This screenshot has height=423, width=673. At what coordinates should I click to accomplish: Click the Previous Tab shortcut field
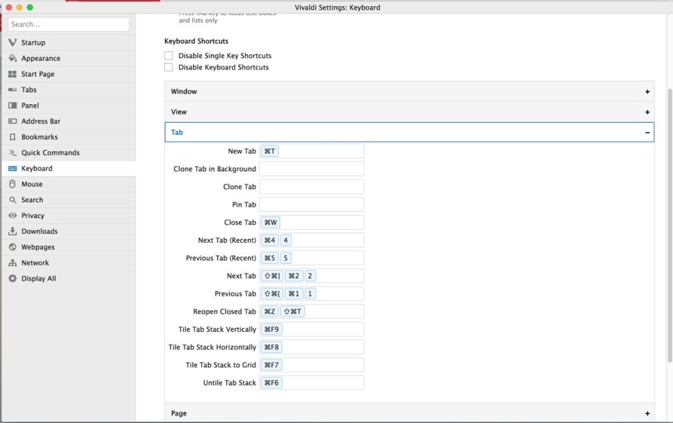click(x=312, y=293)
